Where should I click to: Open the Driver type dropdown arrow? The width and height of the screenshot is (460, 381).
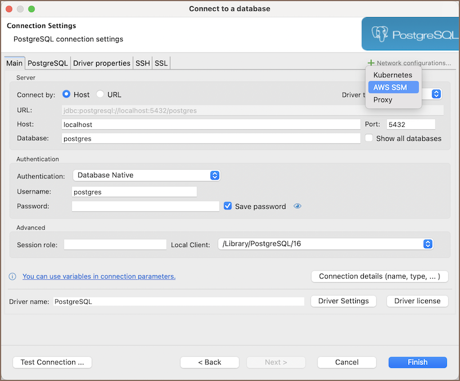coord(436,94)
